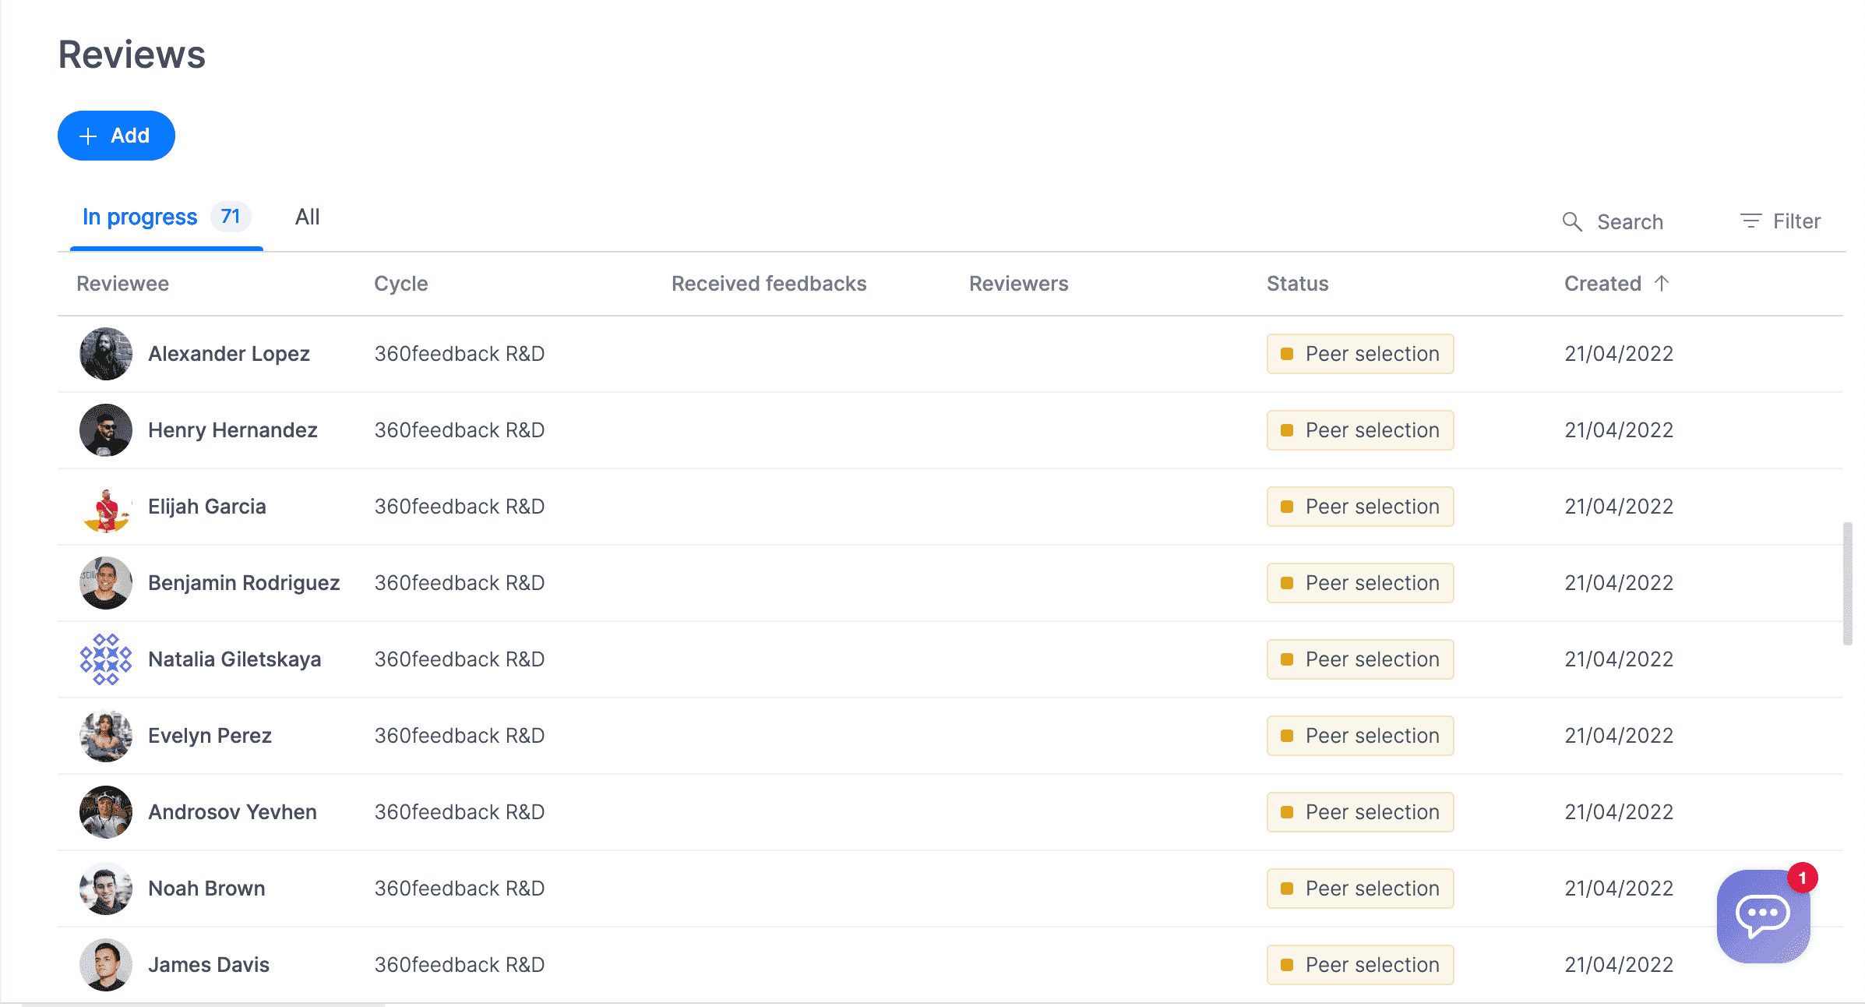
Task: Click the Cycle column header
Action: (x=400, y=284)
